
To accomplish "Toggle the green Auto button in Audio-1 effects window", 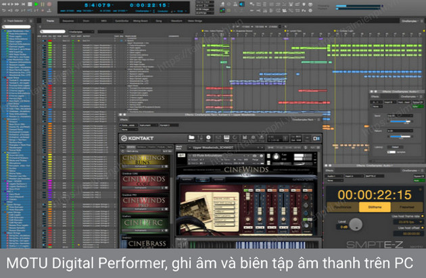I will tap(419, 180).
